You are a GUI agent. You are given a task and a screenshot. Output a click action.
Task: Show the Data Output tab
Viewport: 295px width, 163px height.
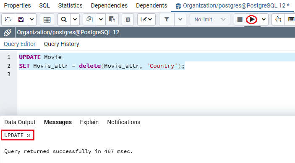click(x=20, y=122)
